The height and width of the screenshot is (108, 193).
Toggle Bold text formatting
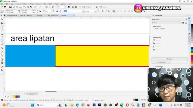[103, 11]
